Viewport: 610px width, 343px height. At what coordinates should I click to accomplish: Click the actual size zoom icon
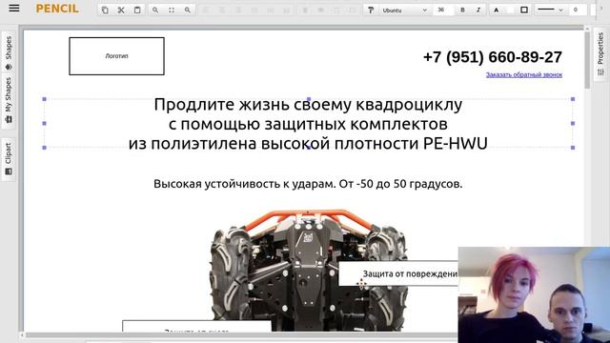click(172, 10)
